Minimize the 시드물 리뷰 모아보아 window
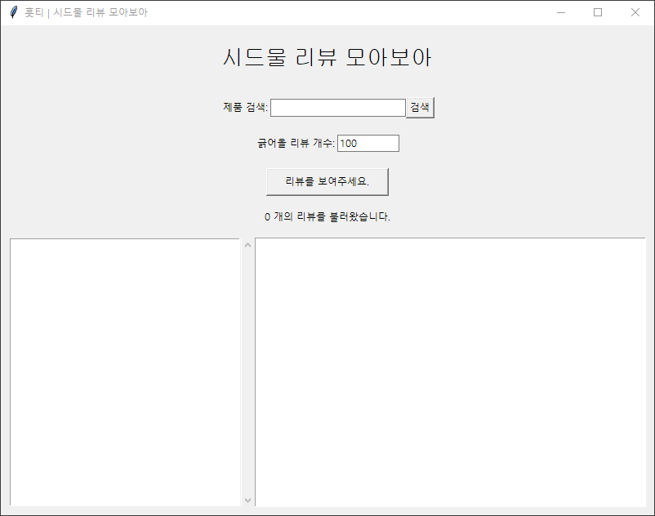The width and height of the screenshot is (655, 516). click(561, 12)
